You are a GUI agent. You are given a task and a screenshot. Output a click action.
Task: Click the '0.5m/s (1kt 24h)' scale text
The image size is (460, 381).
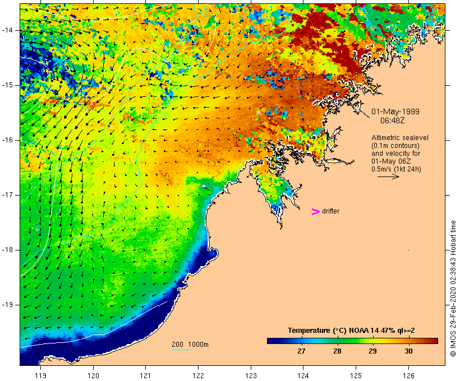point(396,169)
